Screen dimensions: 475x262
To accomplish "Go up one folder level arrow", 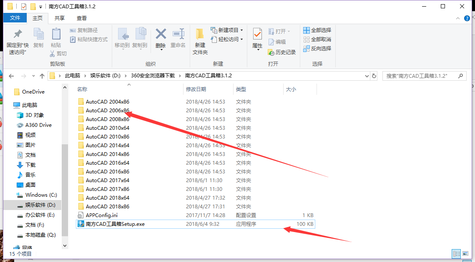I will (x=42, y=76).
